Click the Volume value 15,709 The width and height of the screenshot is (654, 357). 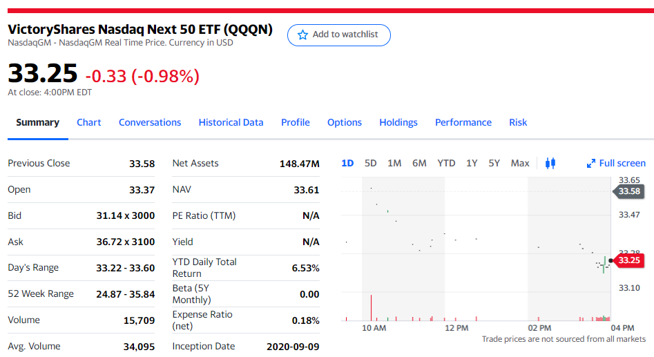[x=139, y=320]
